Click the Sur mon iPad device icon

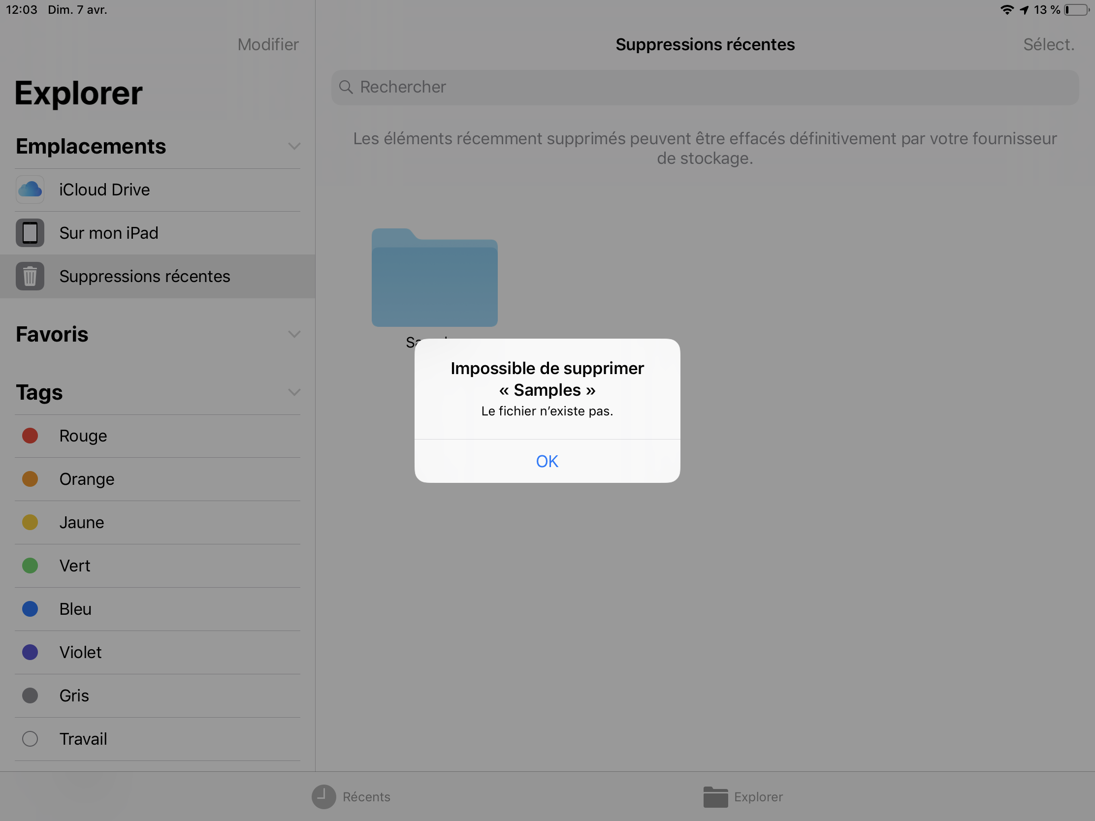pos(30,233)
